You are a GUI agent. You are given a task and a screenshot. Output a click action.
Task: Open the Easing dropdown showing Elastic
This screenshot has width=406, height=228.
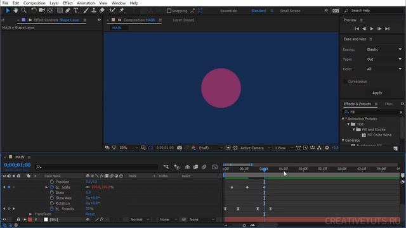tap(384, 49)
